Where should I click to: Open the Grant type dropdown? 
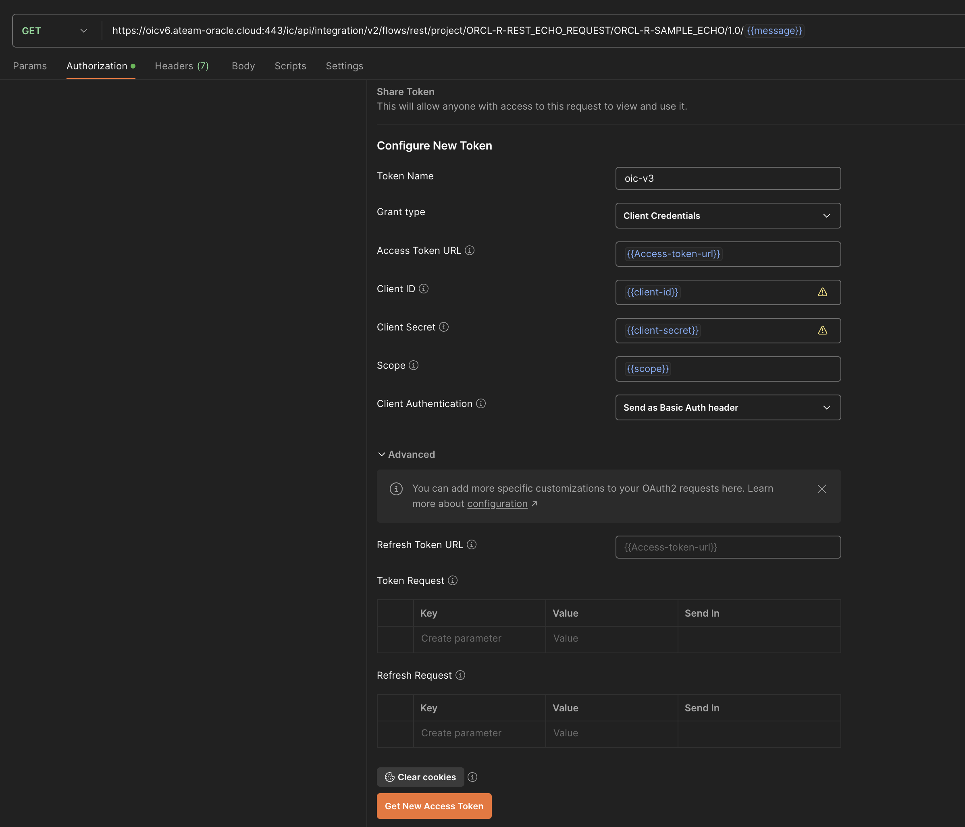click(728, 216)
